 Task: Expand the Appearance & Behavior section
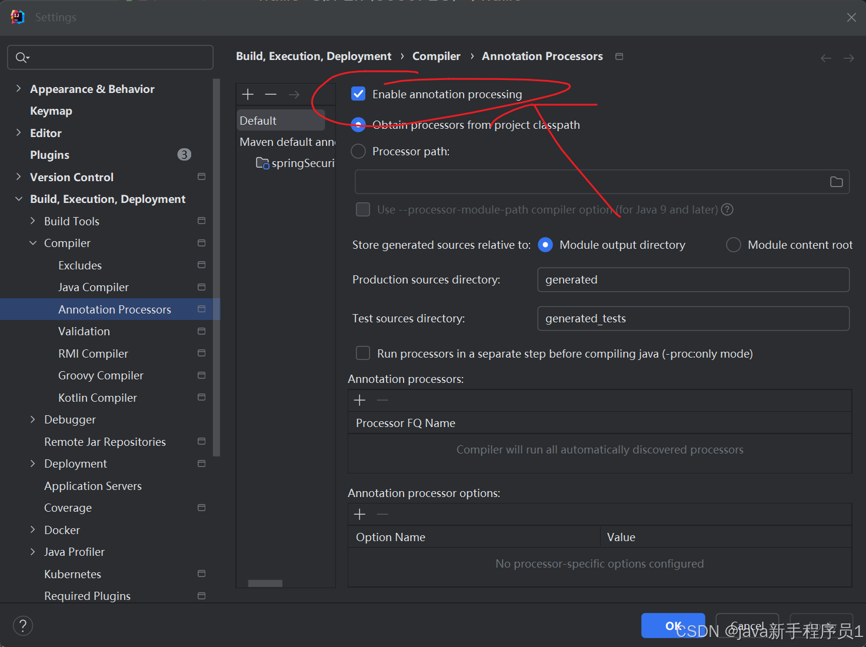click(x=18, y=88)
